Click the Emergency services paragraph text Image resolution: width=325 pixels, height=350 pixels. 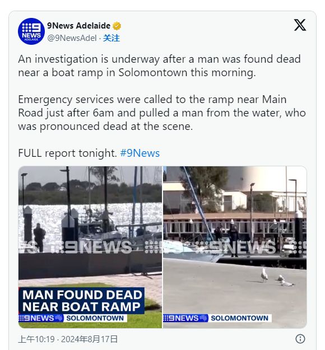pyautogui.click(x=162, y=113)
